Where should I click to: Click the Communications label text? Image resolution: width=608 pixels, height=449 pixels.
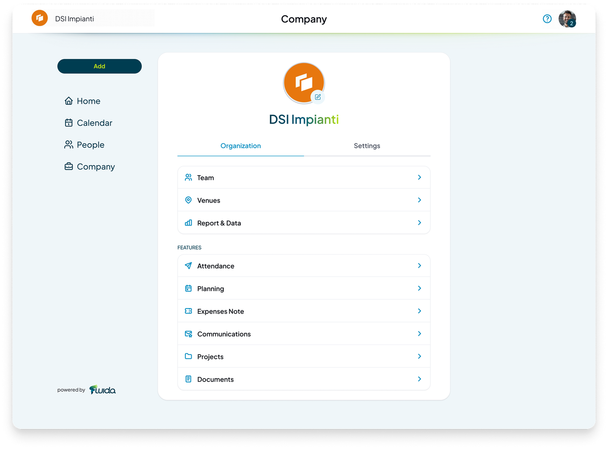coord(224,334)
